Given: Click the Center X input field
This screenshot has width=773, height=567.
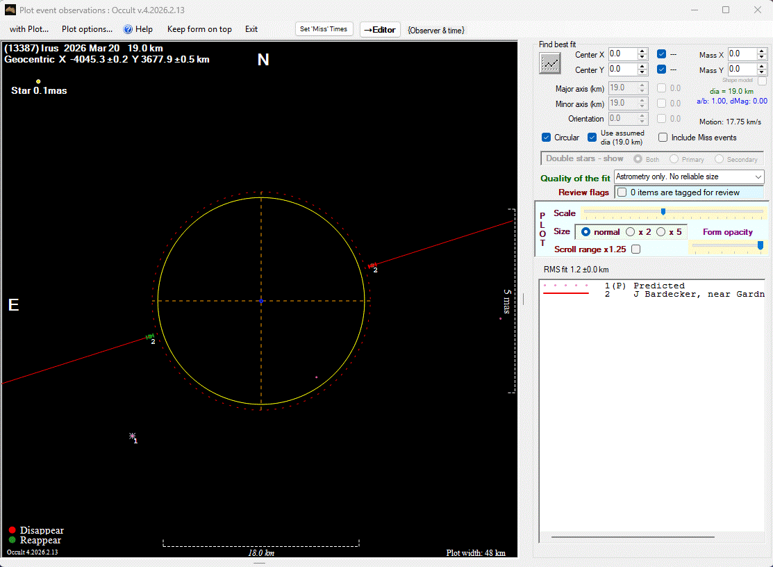Looking at the screenshot, I should pos(622,54).
